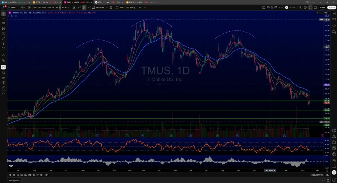Delete drawings with the trash can icon
Image resolution: width=337 pixels, height=183 pixels.
(x=3, y=94)
